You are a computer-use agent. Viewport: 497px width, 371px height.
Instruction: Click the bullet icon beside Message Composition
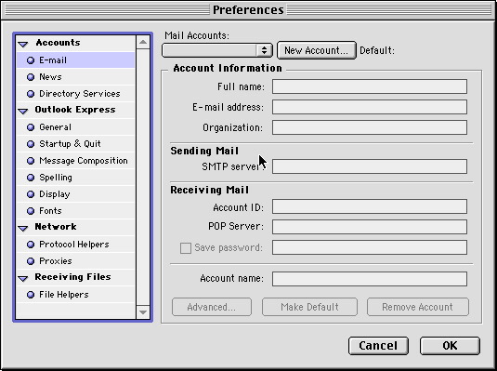click(x=31, y=161)
